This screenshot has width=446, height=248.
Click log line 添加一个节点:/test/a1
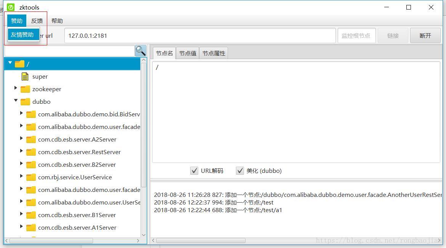click(218, 210)
